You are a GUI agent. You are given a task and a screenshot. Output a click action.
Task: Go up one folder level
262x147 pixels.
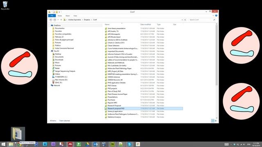pyautogui.click(x=61, y=20)
